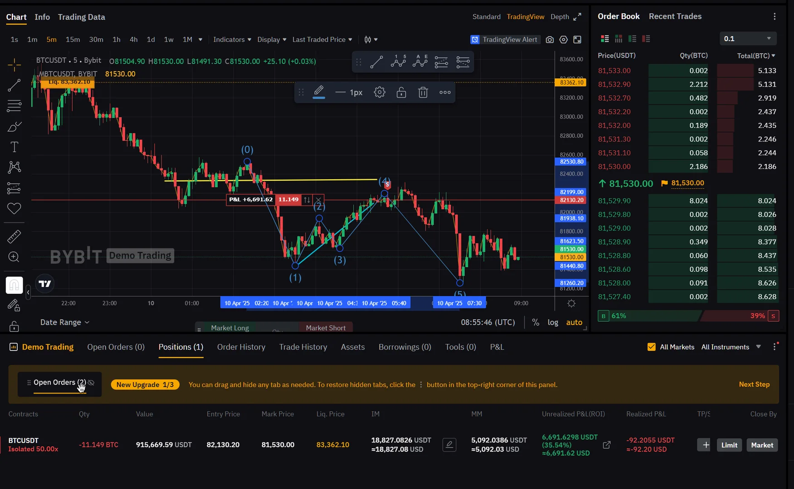Share the unrealized P&L of BTCUSDT

pyautogui.click(x=606, y=445)
